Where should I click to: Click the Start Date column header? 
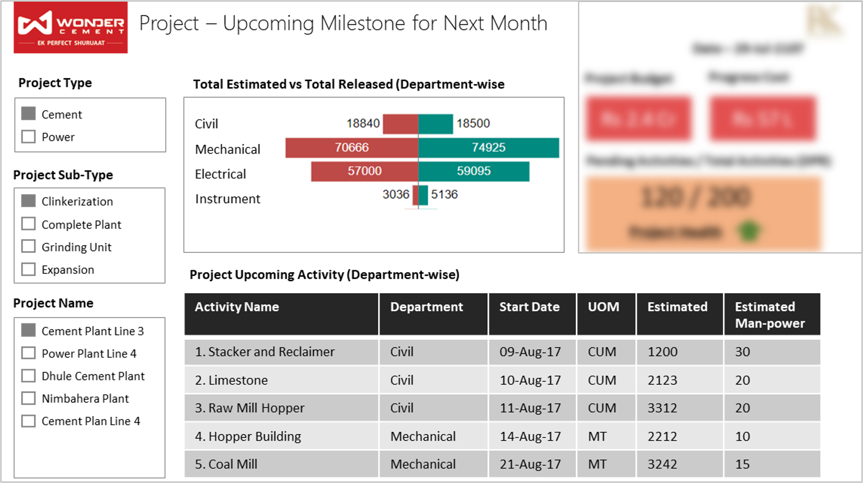pyautogui.click(x=532, y=314)
